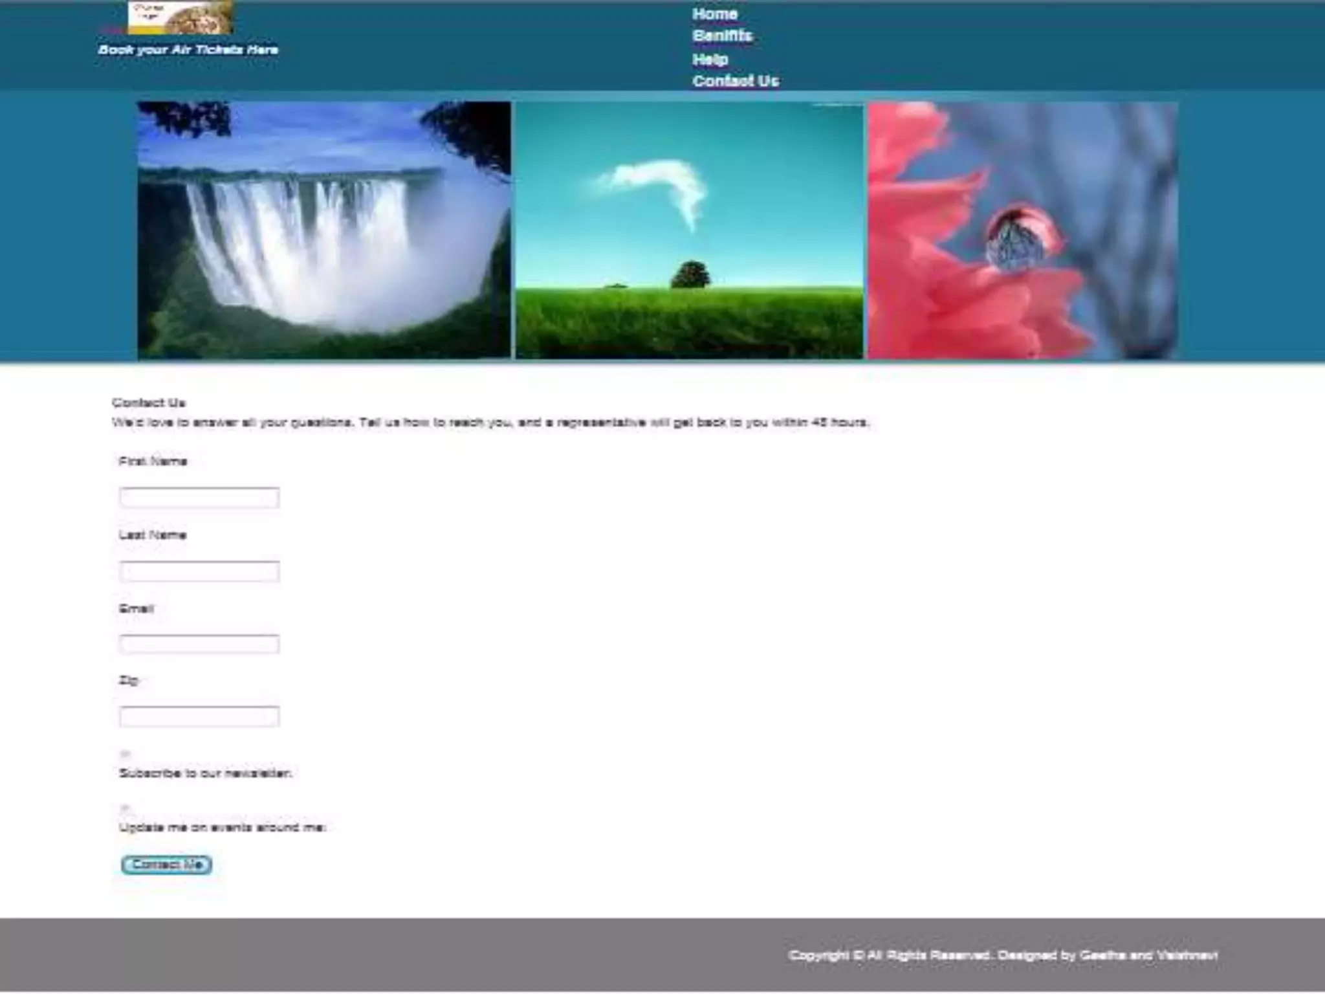Click the 'Zip' label

pyautogui.click(x=128, y=680)
